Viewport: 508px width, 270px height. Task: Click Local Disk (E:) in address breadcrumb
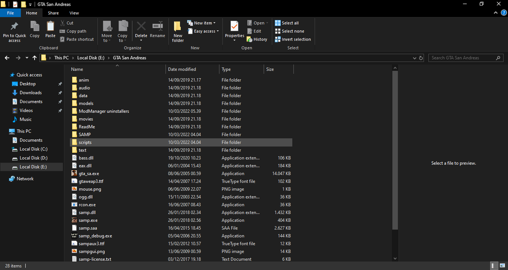click(x=91, y=58)
